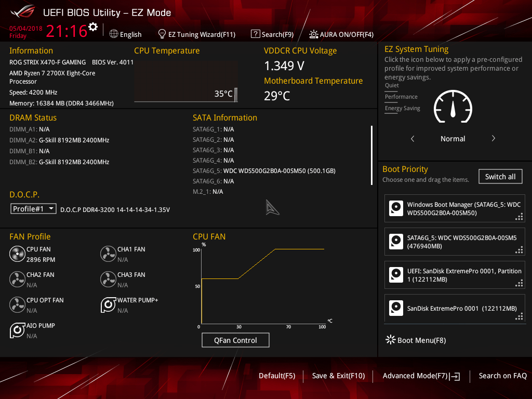Image resolution: width=532 pixels, height=399 pixels.
Task: Click the BIOS Ver. 4011 text
Action: 113,62
